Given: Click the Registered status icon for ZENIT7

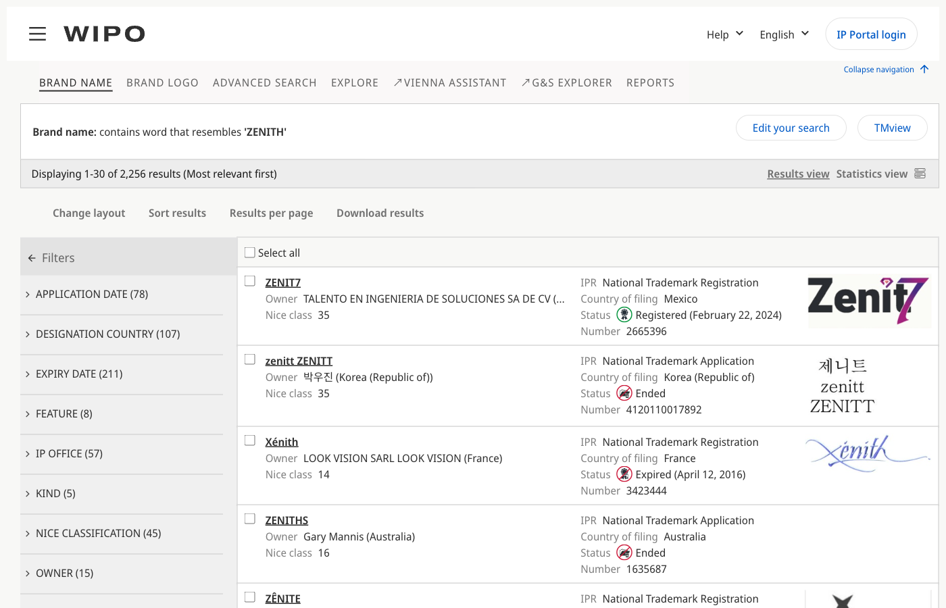Looking at the screenshot, I should pos(624,315).
